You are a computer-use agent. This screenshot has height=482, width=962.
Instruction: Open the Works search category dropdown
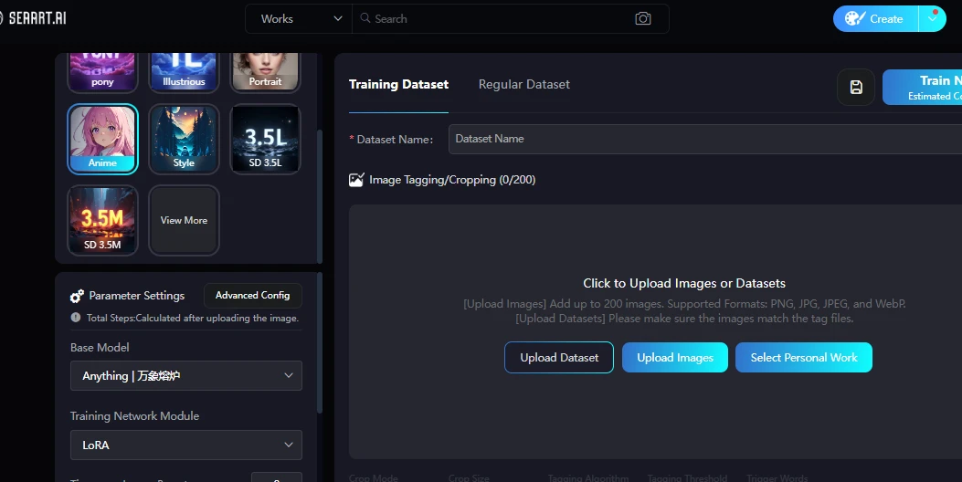pyautogui.click(x=299, y=19)
